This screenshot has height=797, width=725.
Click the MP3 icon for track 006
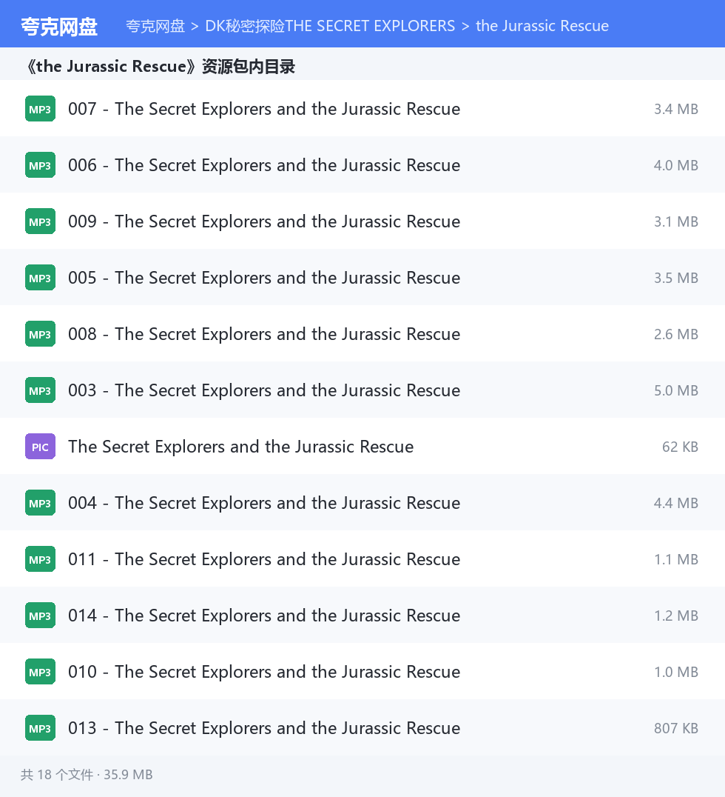tap(40, 165)
